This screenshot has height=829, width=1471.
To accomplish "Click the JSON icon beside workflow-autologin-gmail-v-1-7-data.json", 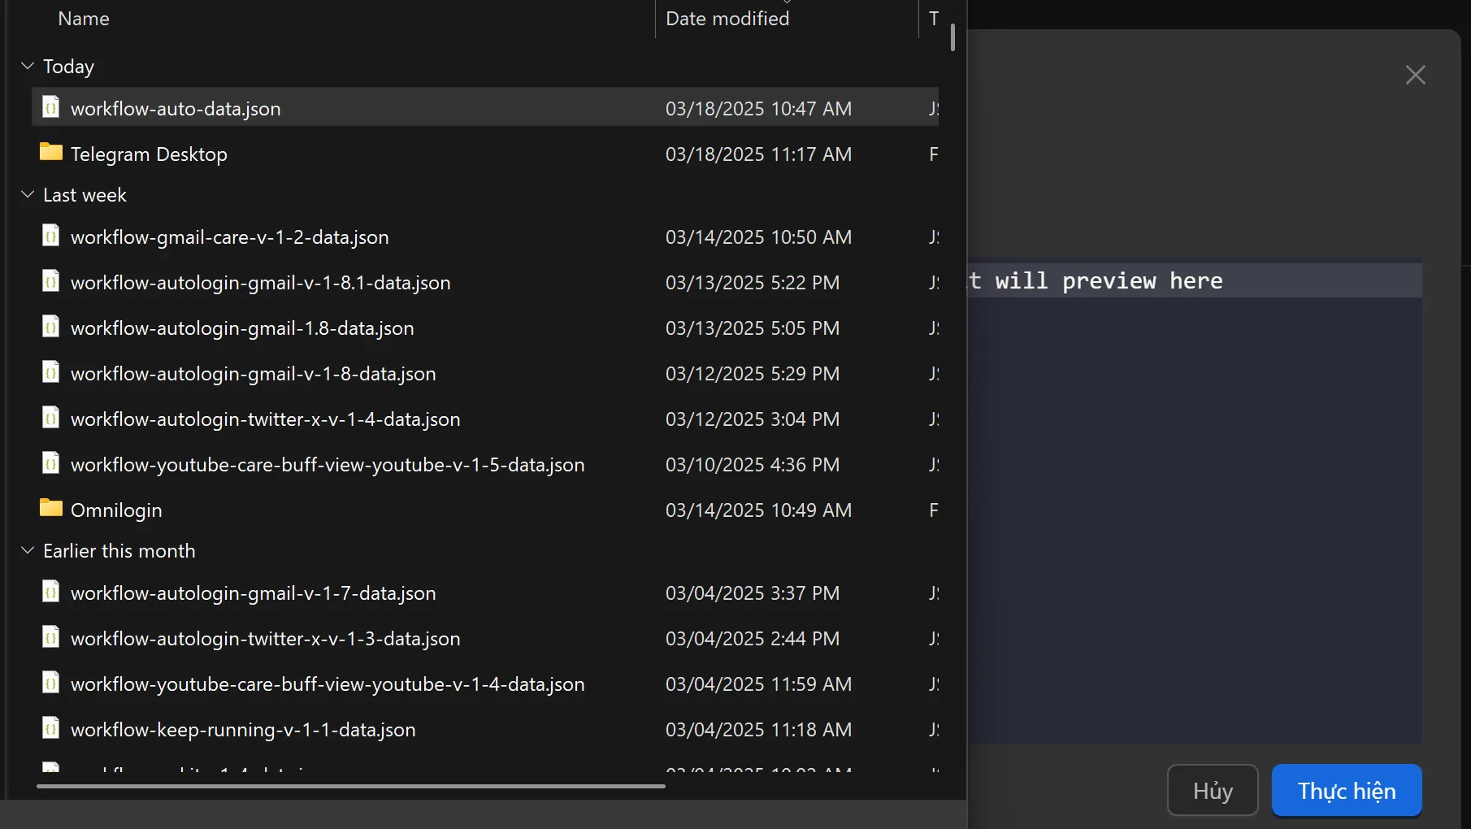I will (x=50, y=592).
